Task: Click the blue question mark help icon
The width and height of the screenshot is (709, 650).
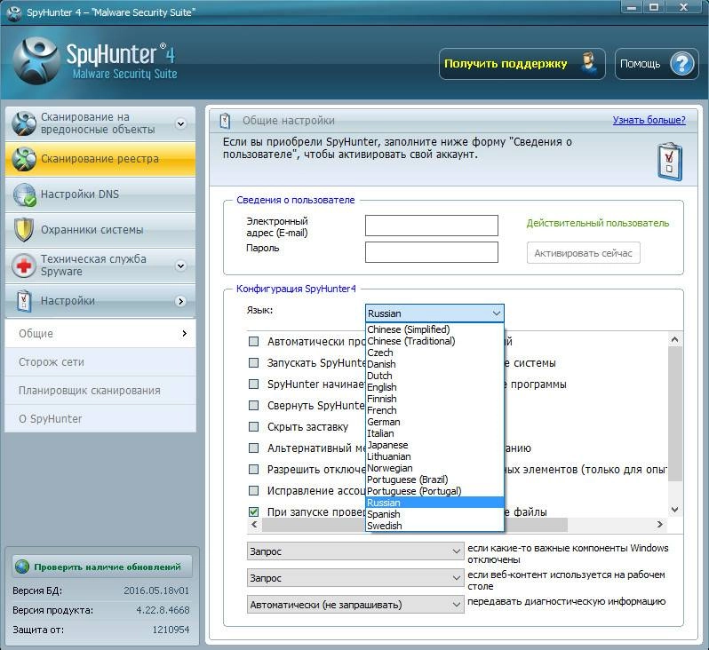Action: 681,64
